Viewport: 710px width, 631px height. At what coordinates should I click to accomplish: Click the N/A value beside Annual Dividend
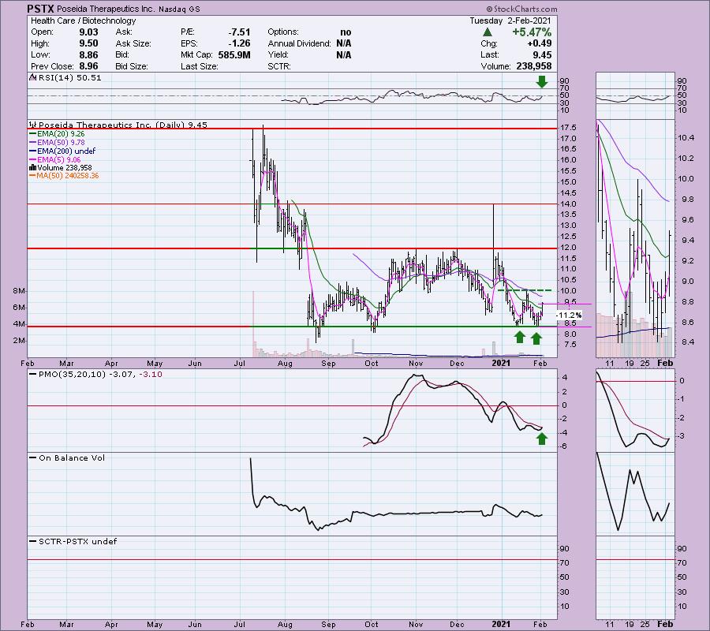[344, 43]
